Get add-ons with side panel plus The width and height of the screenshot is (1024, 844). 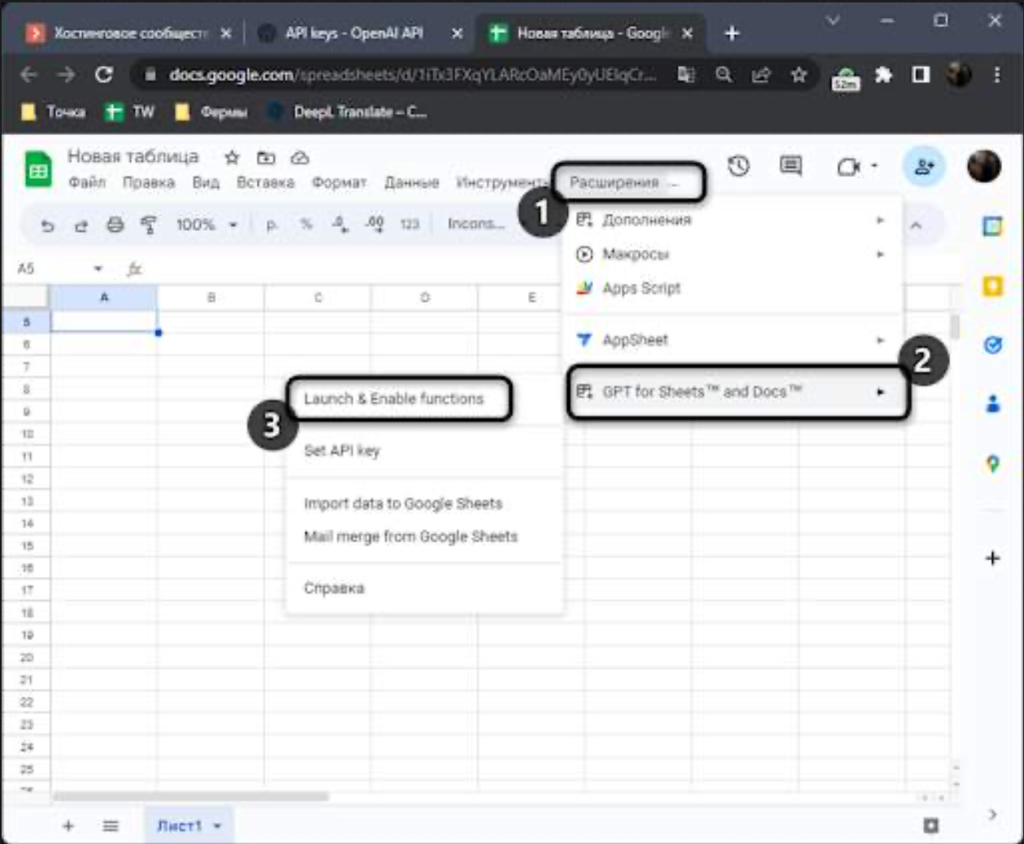tap(991, 559)
